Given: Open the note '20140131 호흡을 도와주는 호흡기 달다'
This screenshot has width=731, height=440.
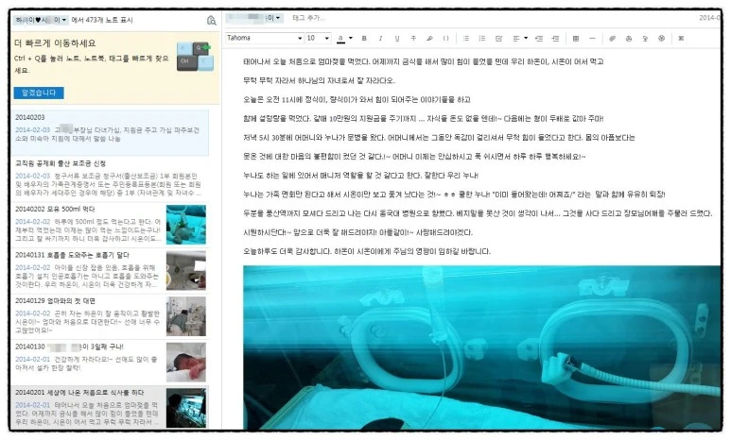Looking at the screenshot, I should (x=110, y=271).
